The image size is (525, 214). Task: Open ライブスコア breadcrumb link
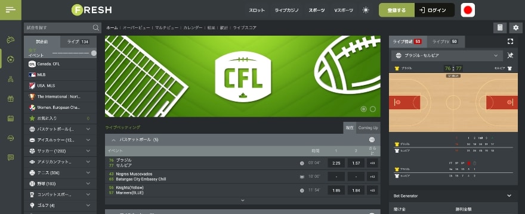pyautogui.click(x=245, y=28)
